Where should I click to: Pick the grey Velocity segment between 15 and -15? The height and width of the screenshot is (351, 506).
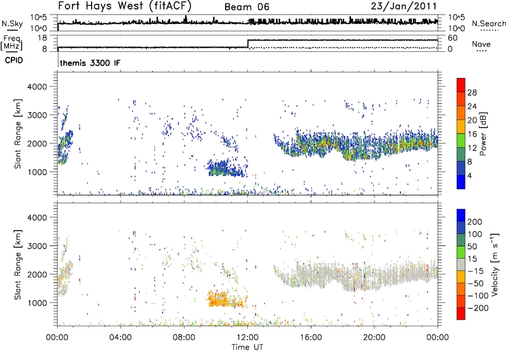[461, 264]
